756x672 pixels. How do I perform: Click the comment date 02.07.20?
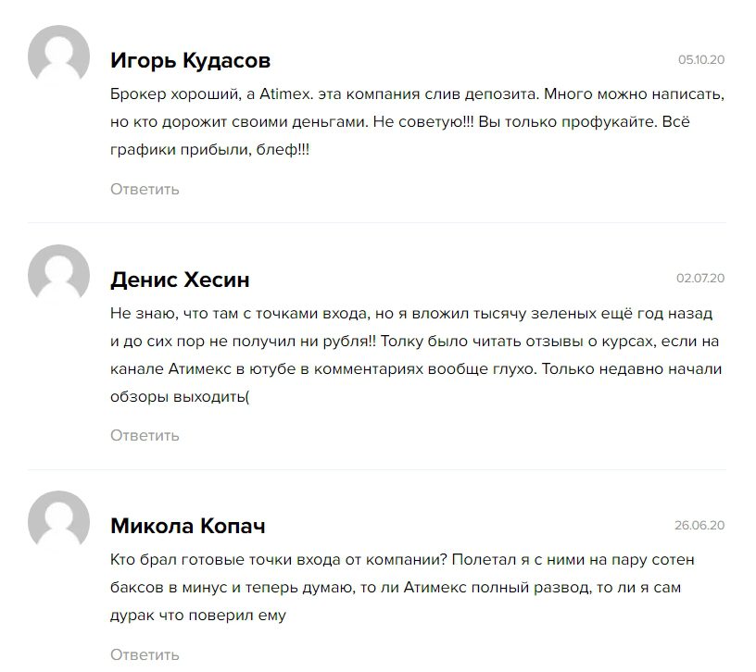(x=700, y=278)
